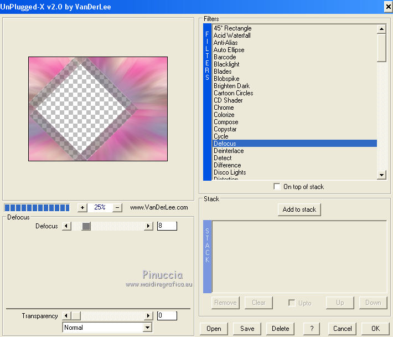Image resolution: width=393 pixels, height=337 pixels.
Task: Click the preview image thumbnail
Action: (x=98, y=109)
